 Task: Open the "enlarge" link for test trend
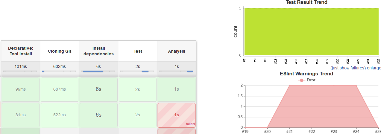[374, 68]
